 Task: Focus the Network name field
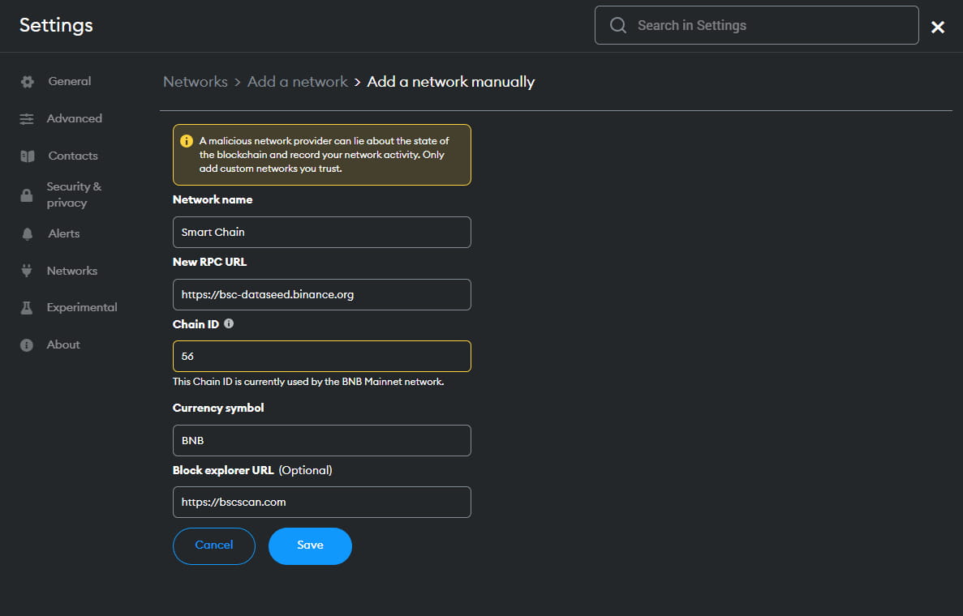321,232
